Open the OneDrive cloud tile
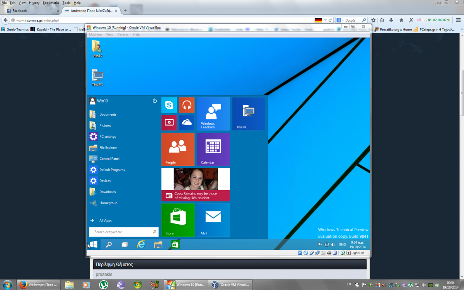The image size is (464, 290). (187, 123)
